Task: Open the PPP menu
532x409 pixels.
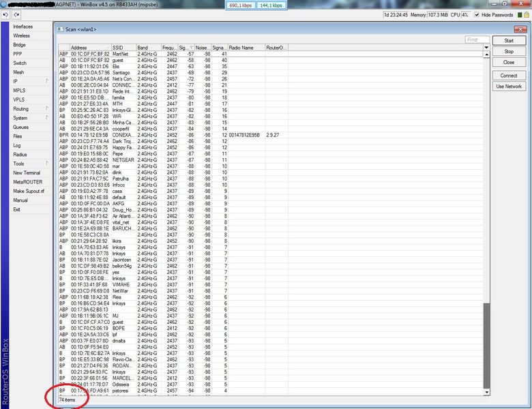Action: pyautogui.click(x=17, y=54)
